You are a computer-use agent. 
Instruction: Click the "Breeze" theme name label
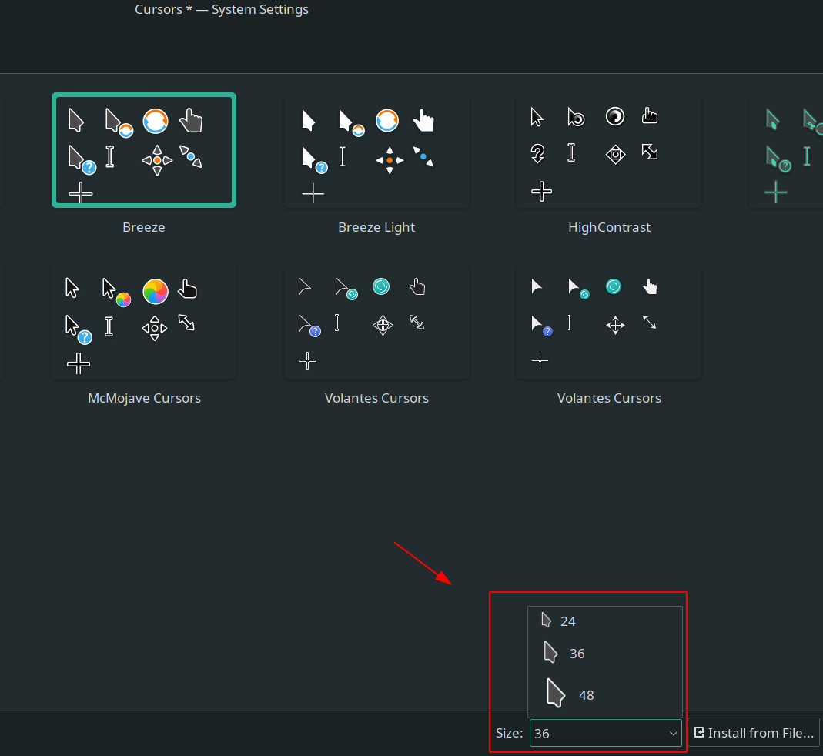[144, 227]
